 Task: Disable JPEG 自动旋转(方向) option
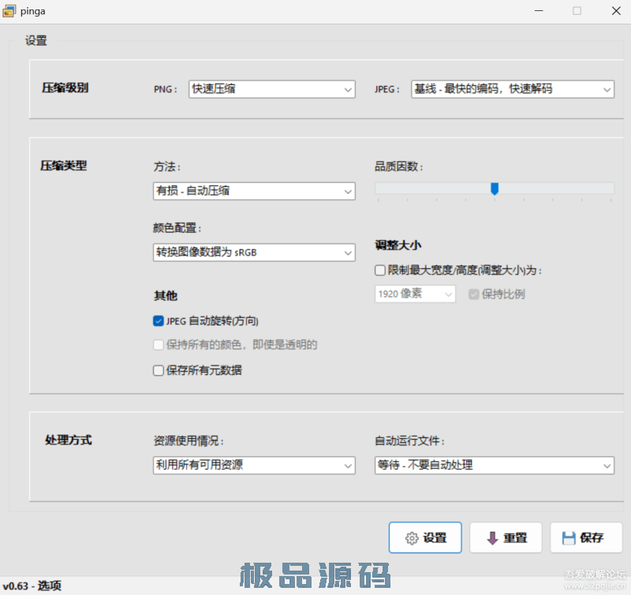158,322
